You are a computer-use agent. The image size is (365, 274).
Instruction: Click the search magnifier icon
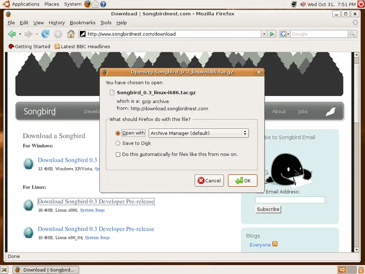pyautogui.click(x=352, y=34)
